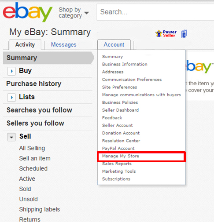
Task: Open Business Policies menu entry
Action: pyautogui.click(x=120, y=102)
